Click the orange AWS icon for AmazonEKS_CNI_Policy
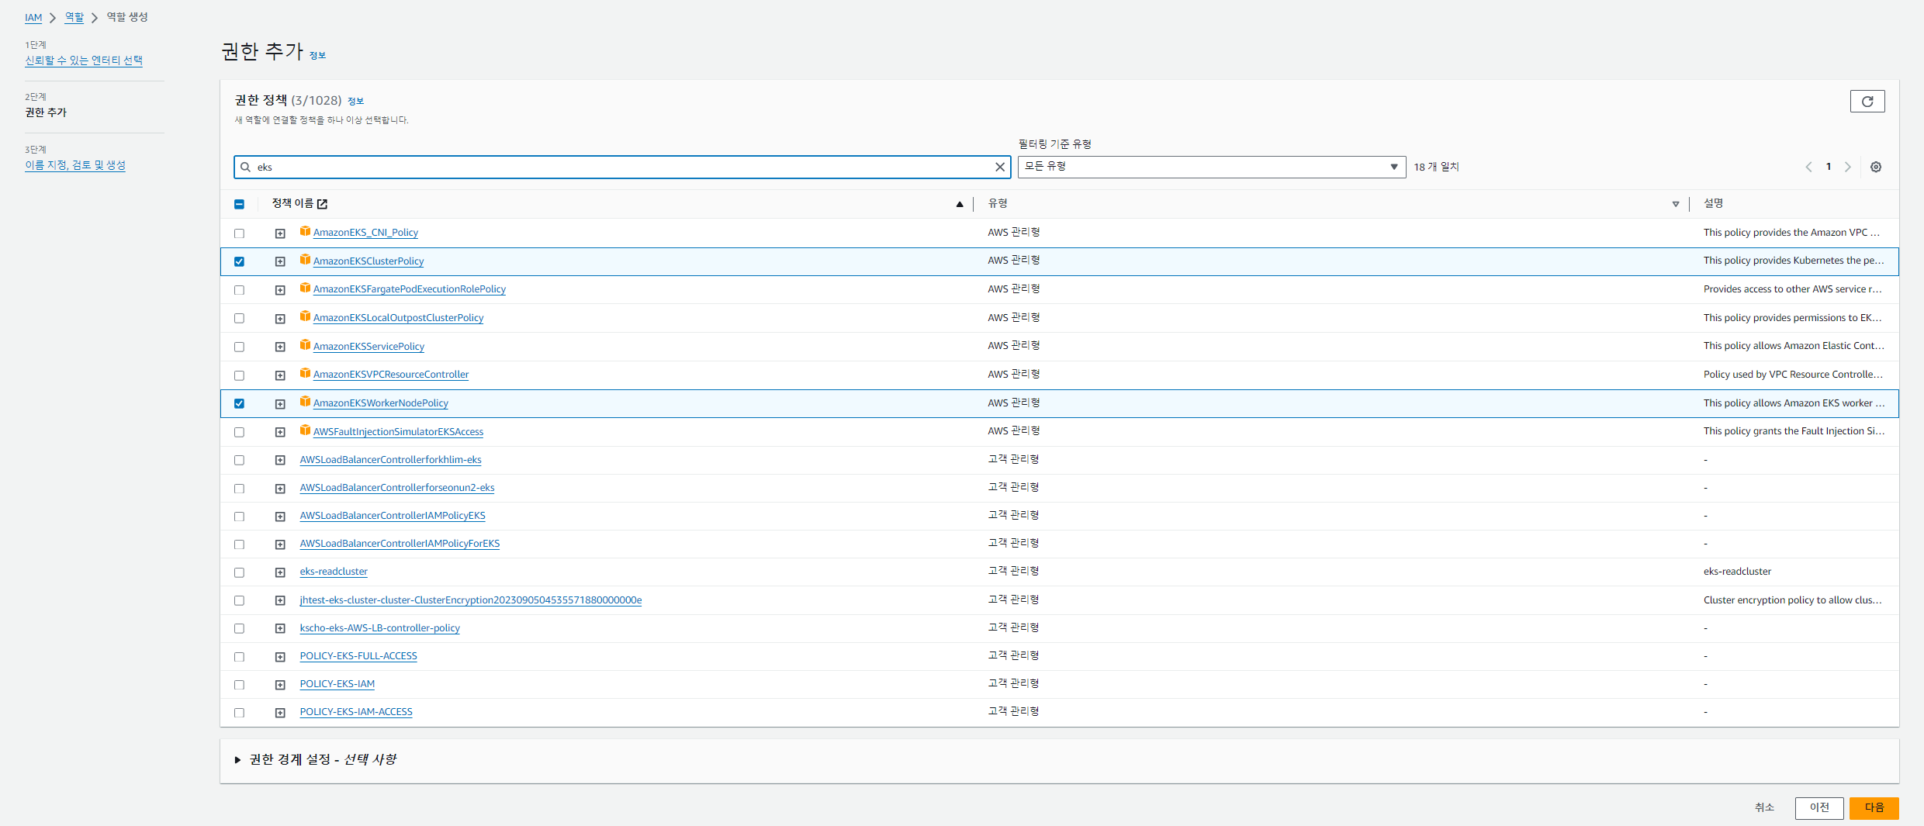1924x826 pixels. pos(306,231)
